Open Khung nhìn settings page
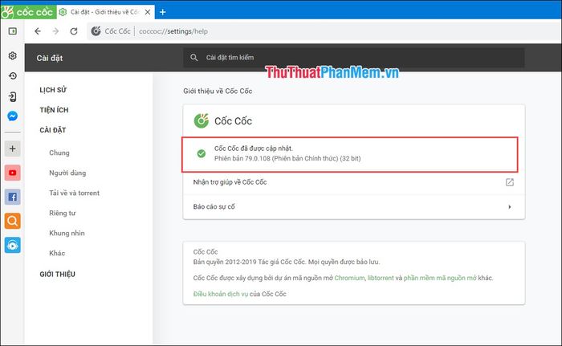Image resolution: width=562 pixels, height=346 pixels. pyautogui.click(x=67, y=233)
